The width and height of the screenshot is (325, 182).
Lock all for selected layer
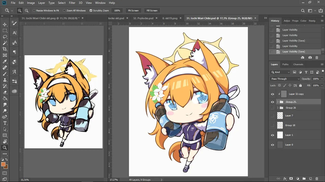(x=300, y=85)
